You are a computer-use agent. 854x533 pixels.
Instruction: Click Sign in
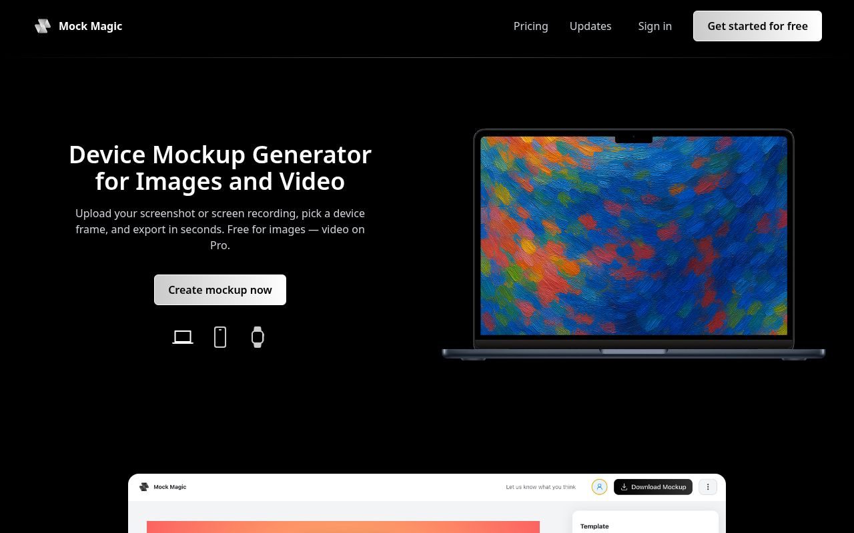tap(655, 26)
